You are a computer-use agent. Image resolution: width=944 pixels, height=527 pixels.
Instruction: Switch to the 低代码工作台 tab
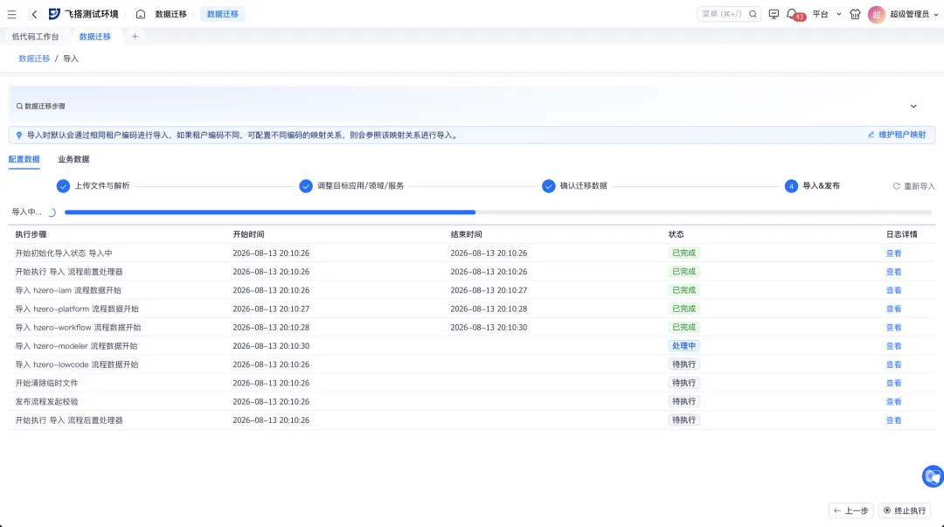[36, 37]
